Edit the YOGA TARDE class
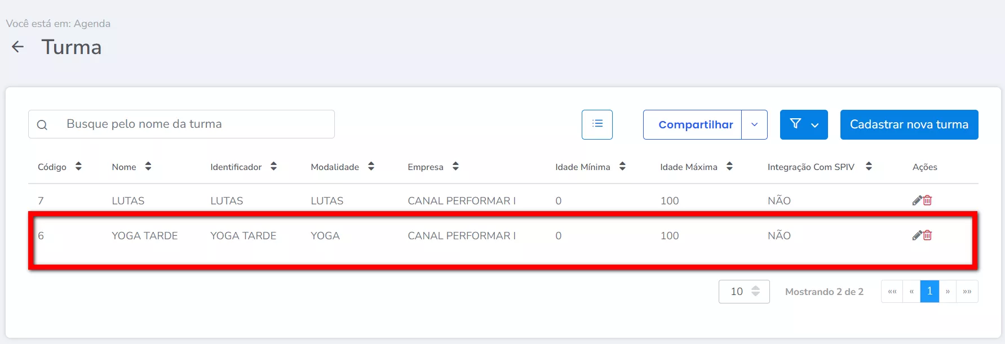Screen dimensions: 1005x344 pos(917,235)
